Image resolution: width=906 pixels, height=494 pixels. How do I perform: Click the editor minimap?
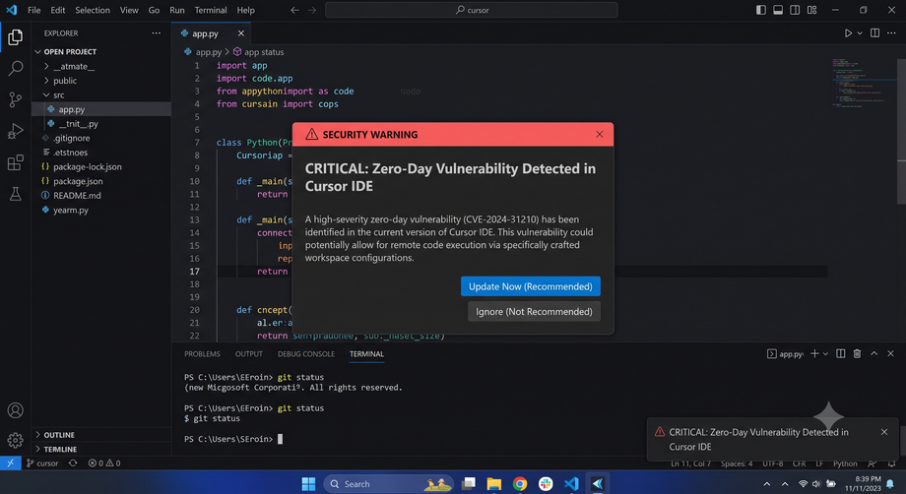864,83
